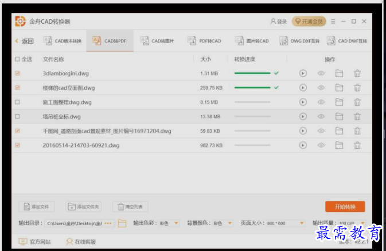Go back with 返回 button
386x251 pixels.
coord(24,41)
